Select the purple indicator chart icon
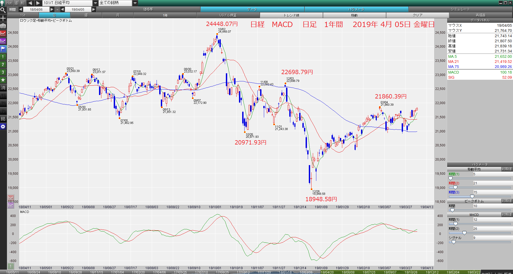Viewport: 513px width, 274px height. point(3,41)
